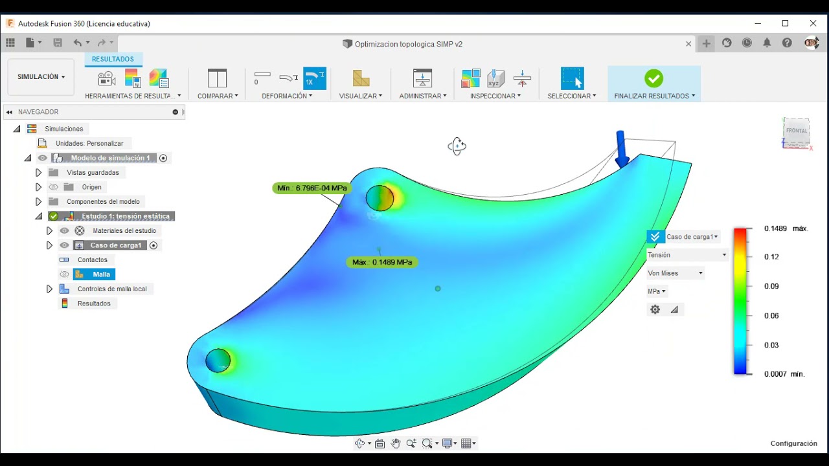Select the actual 1X deformation scale

pos(315,78)
